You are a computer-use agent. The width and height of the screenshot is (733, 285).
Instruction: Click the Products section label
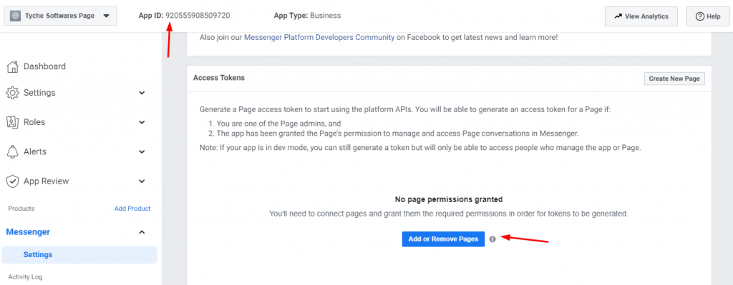tap(21, 209)
